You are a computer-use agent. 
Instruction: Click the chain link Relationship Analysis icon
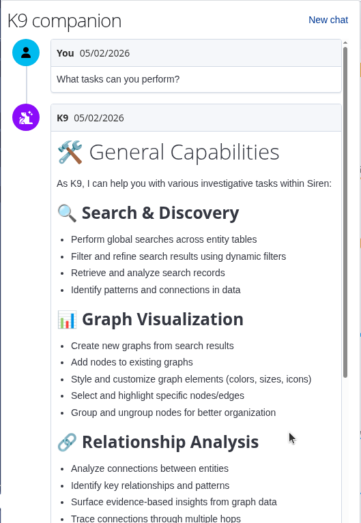pyautogui.click(x=67, y=443)
